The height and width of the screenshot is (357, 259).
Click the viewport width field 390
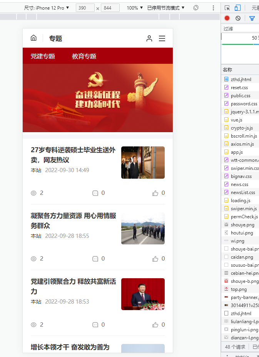(x=85, y=8)
